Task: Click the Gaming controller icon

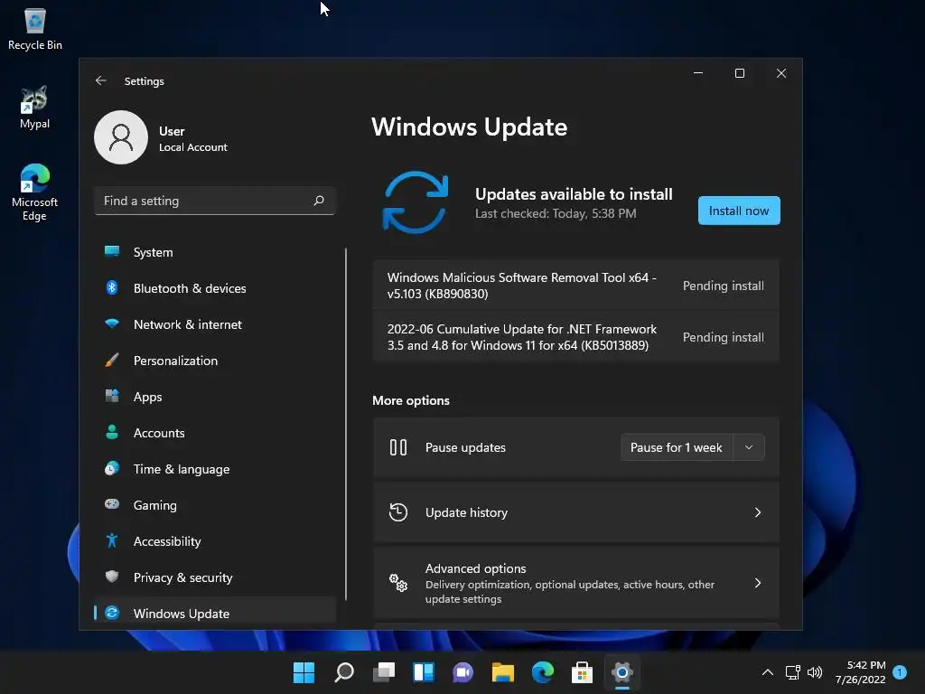Action: click(x=111, y=504)
